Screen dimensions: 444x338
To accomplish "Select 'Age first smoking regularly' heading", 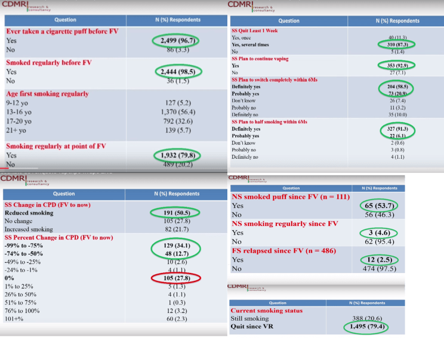I will (47, 93).
